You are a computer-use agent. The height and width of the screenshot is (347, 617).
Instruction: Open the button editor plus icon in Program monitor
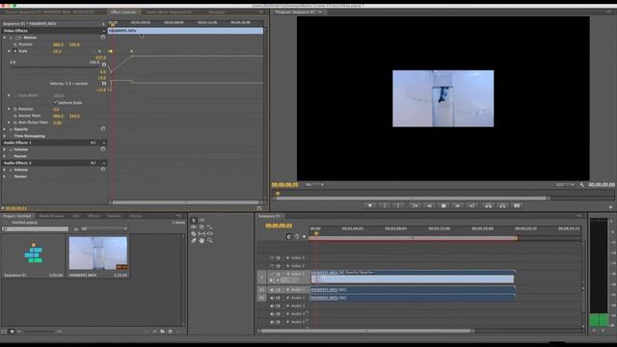(x=610, y=206)
